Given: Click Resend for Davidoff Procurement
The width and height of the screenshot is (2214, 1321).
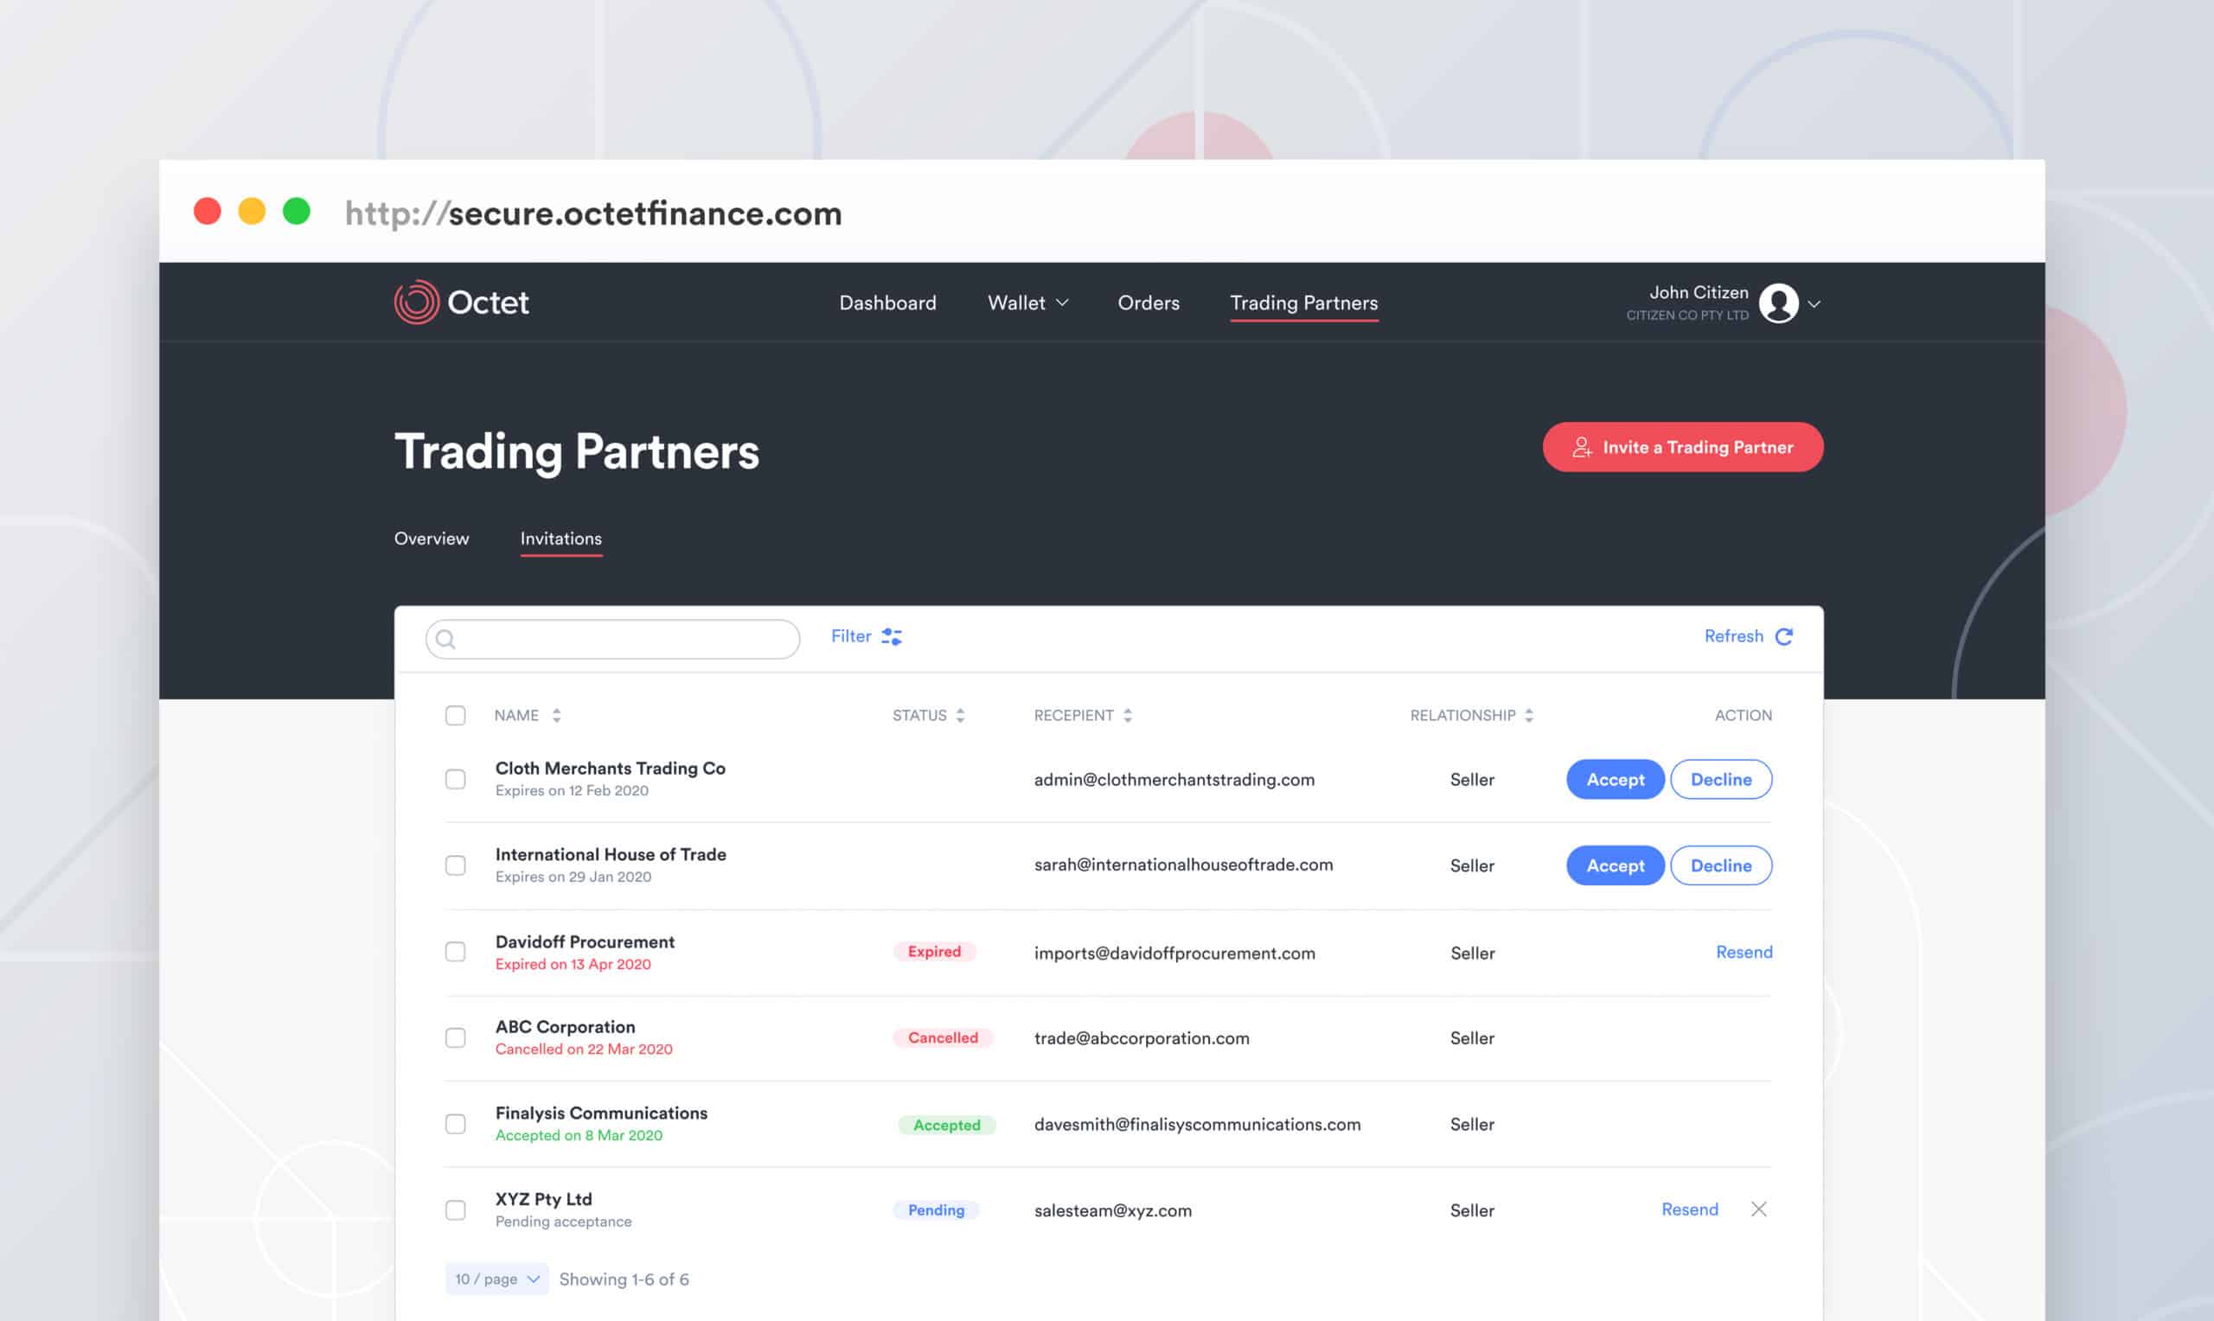Looking at the screenshot, I should (1744, 952).
